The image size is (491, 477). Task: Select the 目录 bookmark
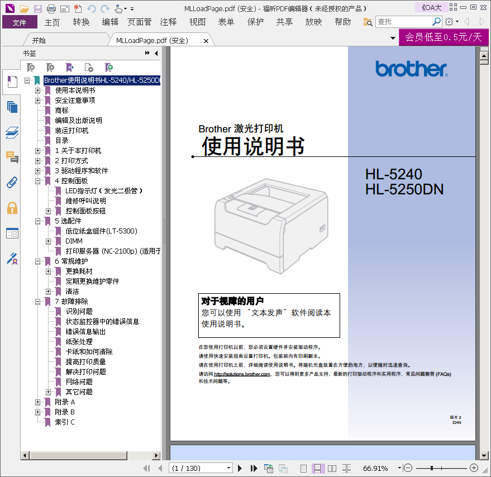pyautogui.click(x=61, y=141)
